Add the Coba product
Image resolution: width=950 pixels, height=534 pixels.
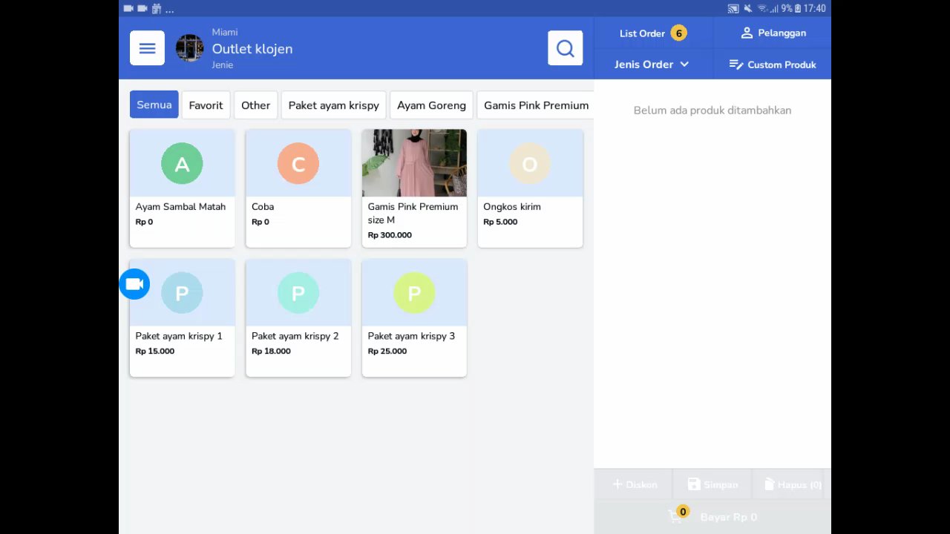tap(298, 188)
